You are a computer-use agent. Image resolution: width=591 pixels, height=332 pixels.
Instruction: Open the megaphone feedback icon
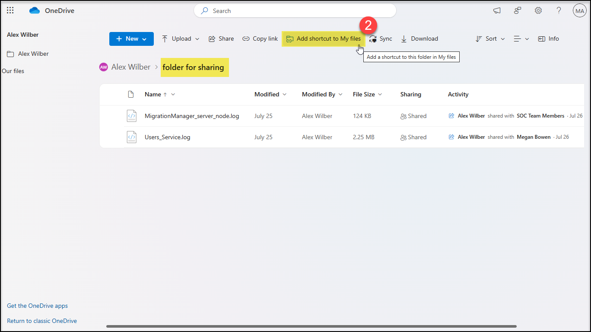click(497, 10)
